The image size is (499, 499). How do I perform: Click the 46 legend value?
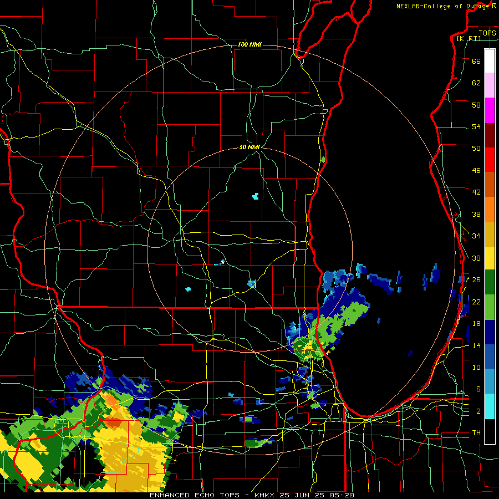476,170
